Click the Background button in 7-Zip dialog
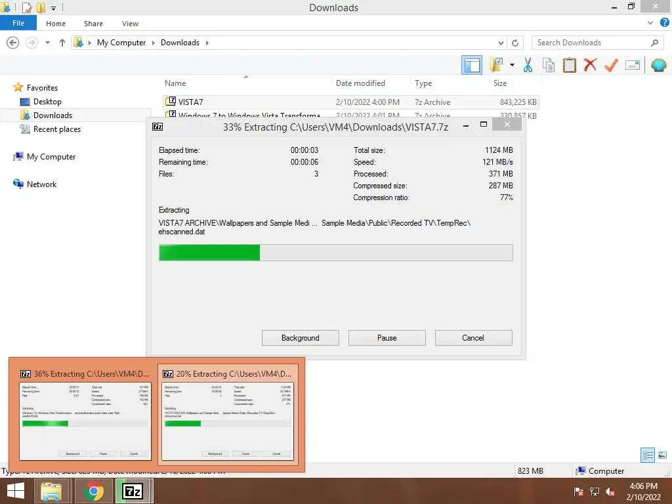The height and width of the screenshot is (504, 672). [301, 338]
